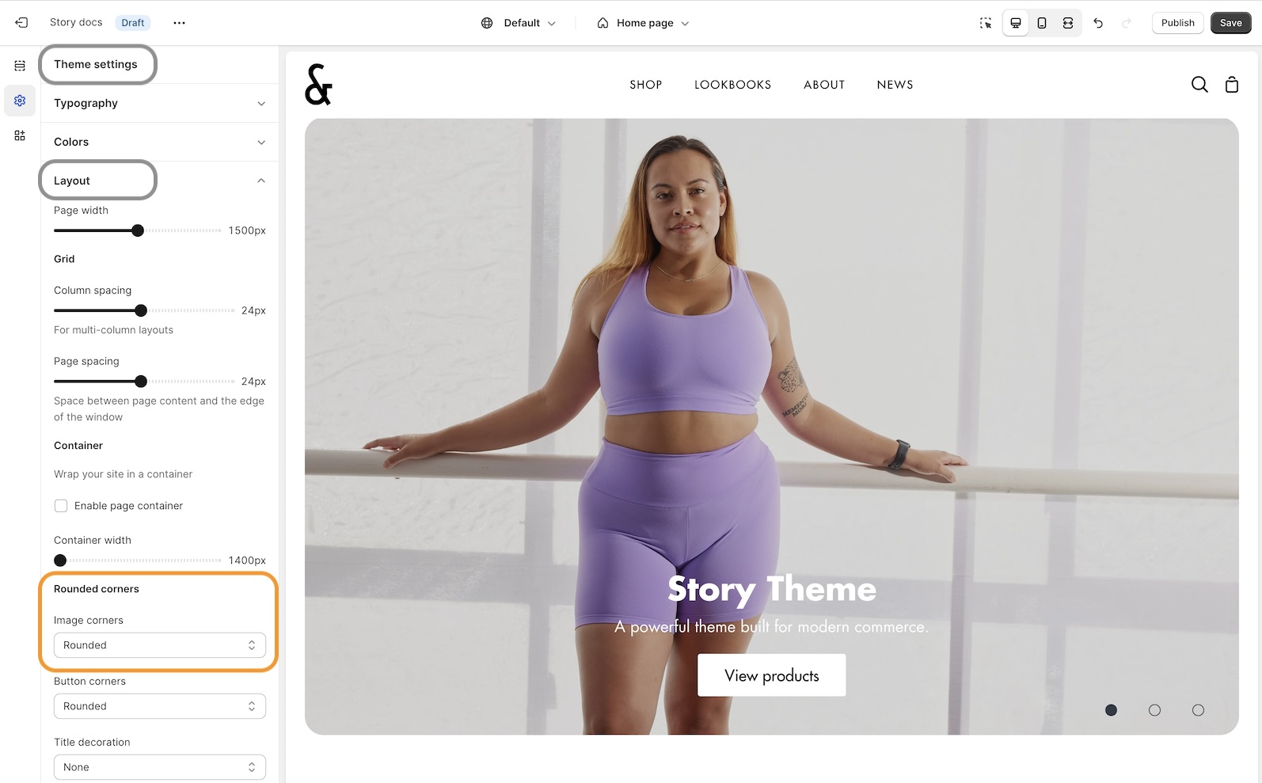1262x783 pixels.
Task: Toggle the inspector selection icon
Action: coord(986,23)
